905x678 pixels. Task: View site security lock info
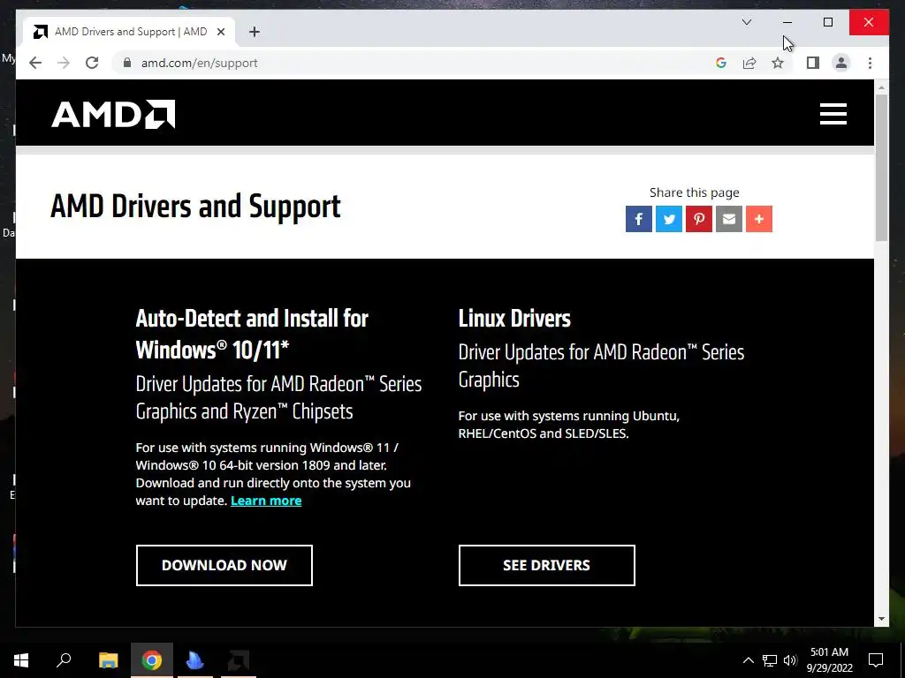coord(127,63)
